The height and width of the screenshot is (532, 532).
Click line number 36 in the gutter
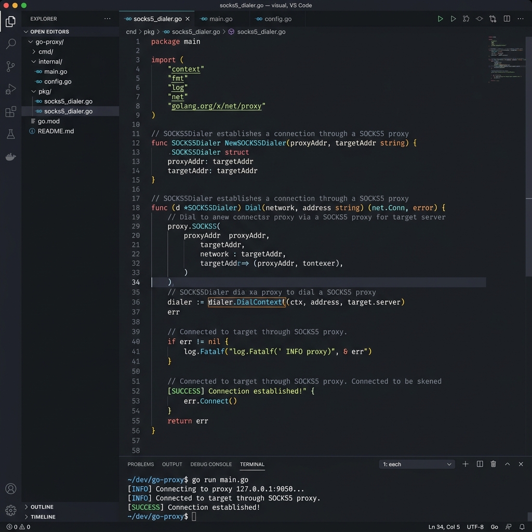[136, 302]
